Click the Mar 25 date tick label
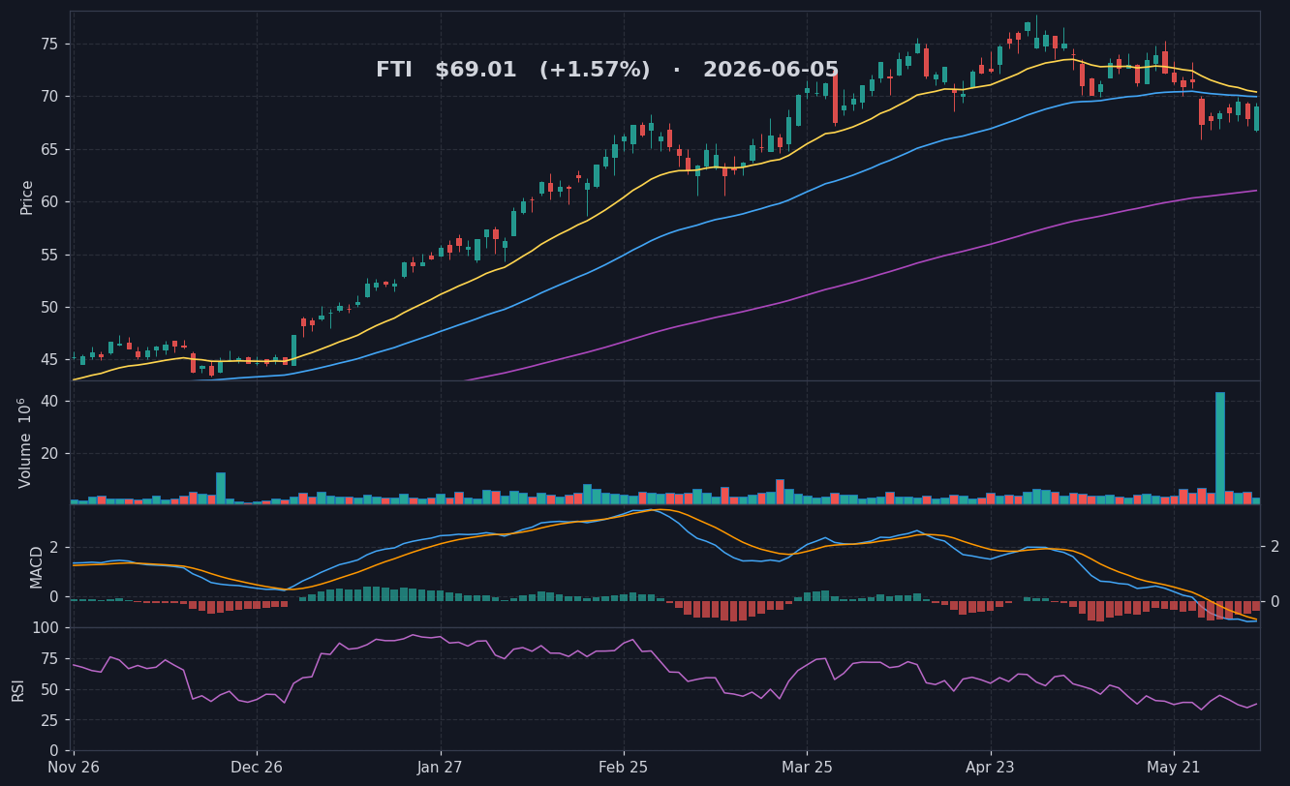1290x786 pixels. tap(807, 768)
